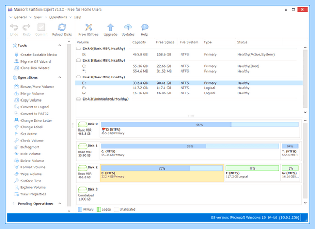Click the G: (NTFS) partition block
The width and height of the screenshot is (315, 229).
[290, 172]
